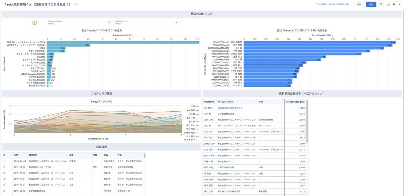Click the 大栗三幸株式会社 1.3k bar
The height and width of the screenshot is (196, 404).
click(x=56, y=51)
